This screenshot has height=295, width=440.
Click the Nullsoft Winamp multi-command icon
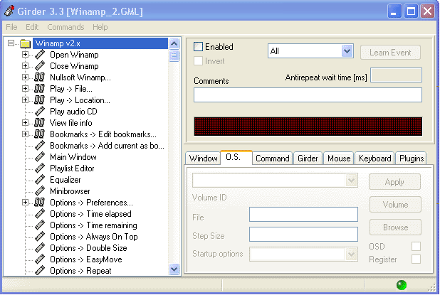pos(40,77)
